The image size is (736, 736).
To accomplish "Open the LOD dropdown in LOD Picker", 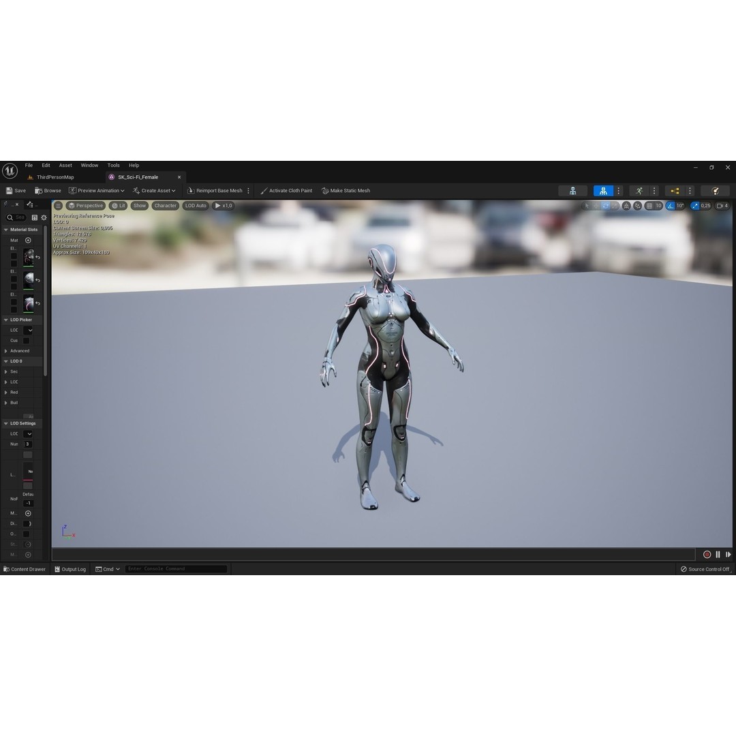I will coord(28,330).
